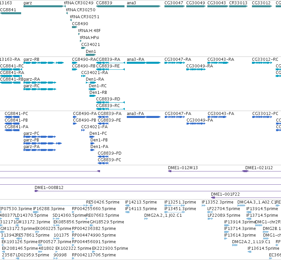Open the ana3 gene feature
Viewport: 281px width, 260px height.
[144, 6]
